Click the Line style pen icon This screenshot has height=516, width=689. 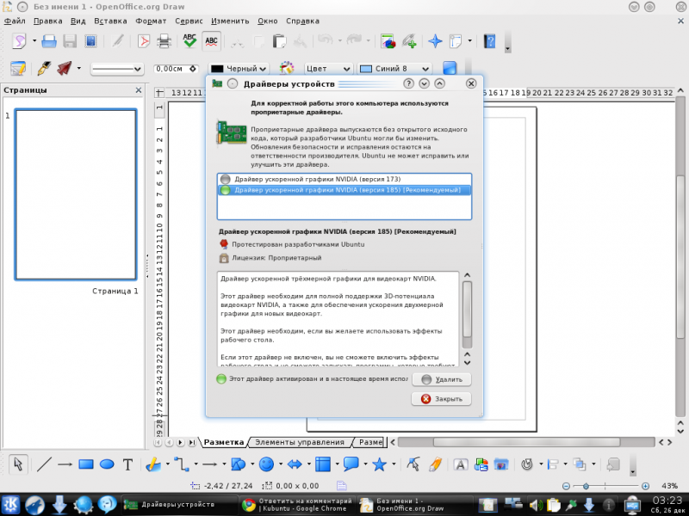tap(44, 69)
